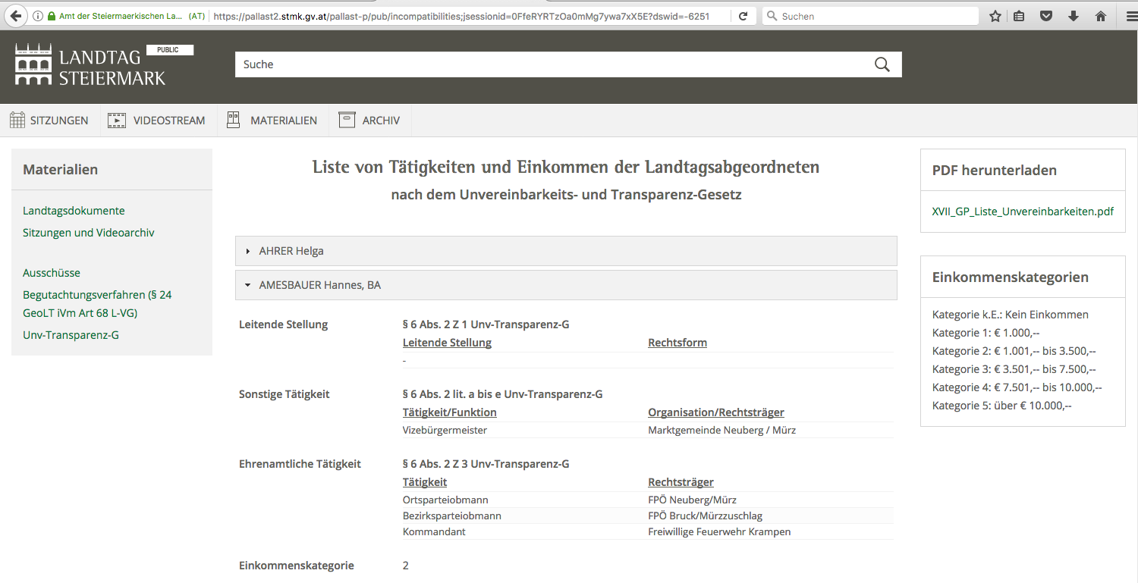Click the Landtag Steiermark logo
Viewport: 1138px width, 583px height.
[90, 65]
